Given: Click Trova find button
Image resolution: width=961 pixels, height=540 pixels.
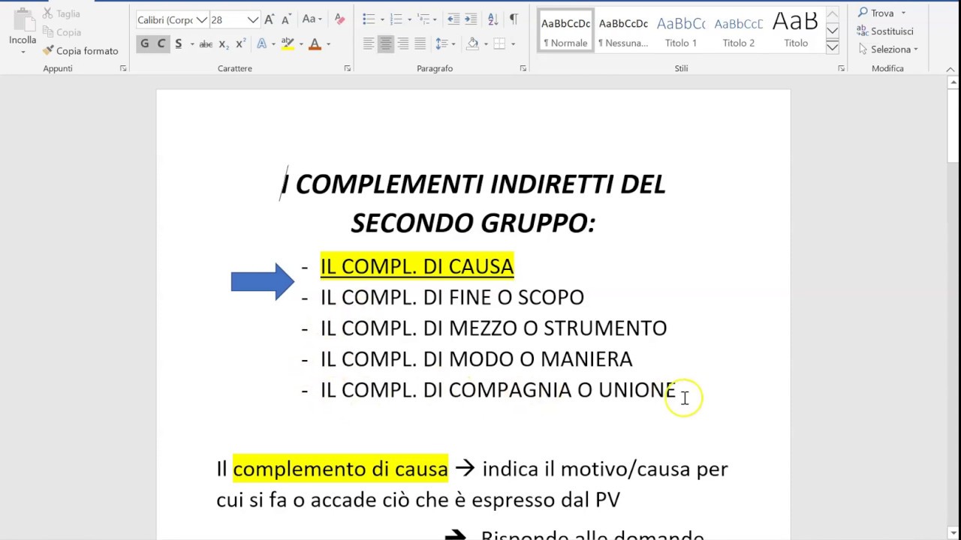Looking at the screenshot, I should (876, 13).
